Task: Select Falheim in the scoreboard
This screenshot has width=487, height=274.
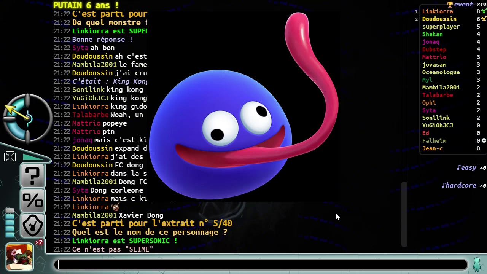Action: tap(434, 141)
